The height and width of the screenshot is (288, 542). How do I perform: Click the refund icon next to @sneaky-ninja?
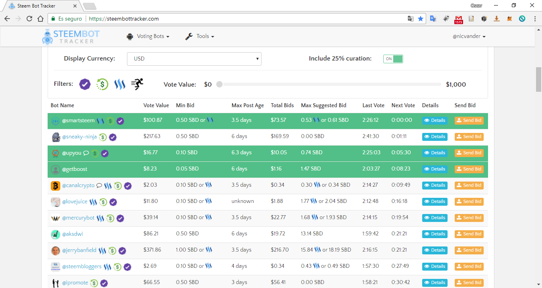click(103, 137)
